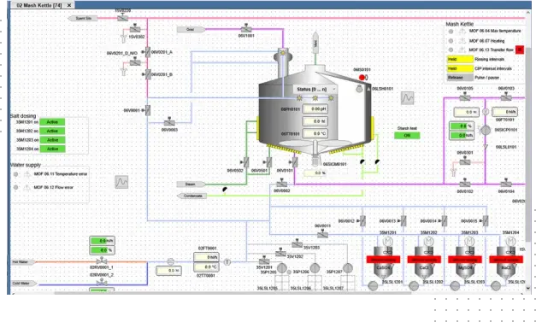The image size is (536, 322).
Task: Toggle the 35M1201 on Active switch
Action: coord(52,122)
